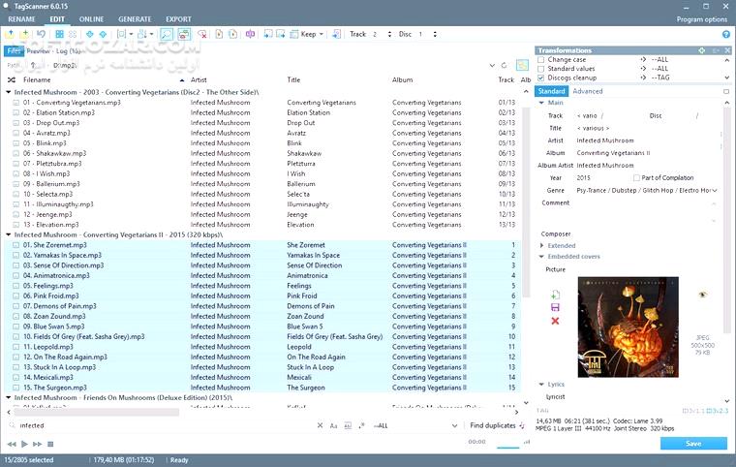This screenshot has width=736, height=467.
Task: Close the Transformations panel with its X
Action: 727,50
